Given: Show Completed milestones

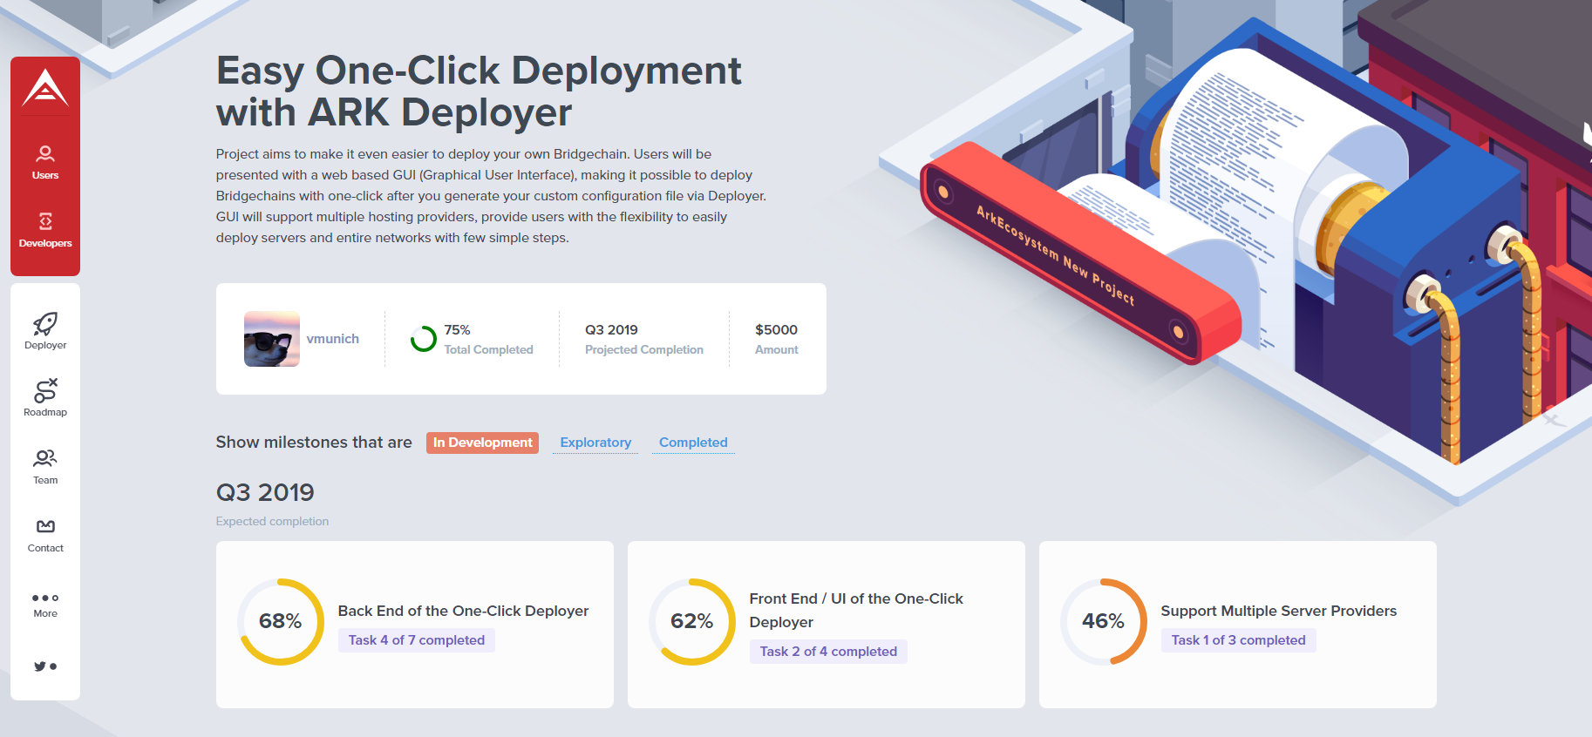Looking at the screenshot, I should click(x=693, y=443).
